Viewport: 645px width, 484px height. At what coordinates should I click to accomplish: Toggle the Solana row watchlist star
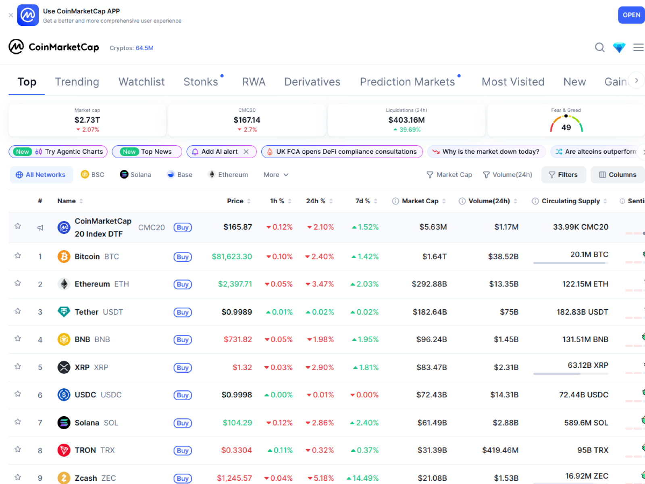[x=18, y=421]
